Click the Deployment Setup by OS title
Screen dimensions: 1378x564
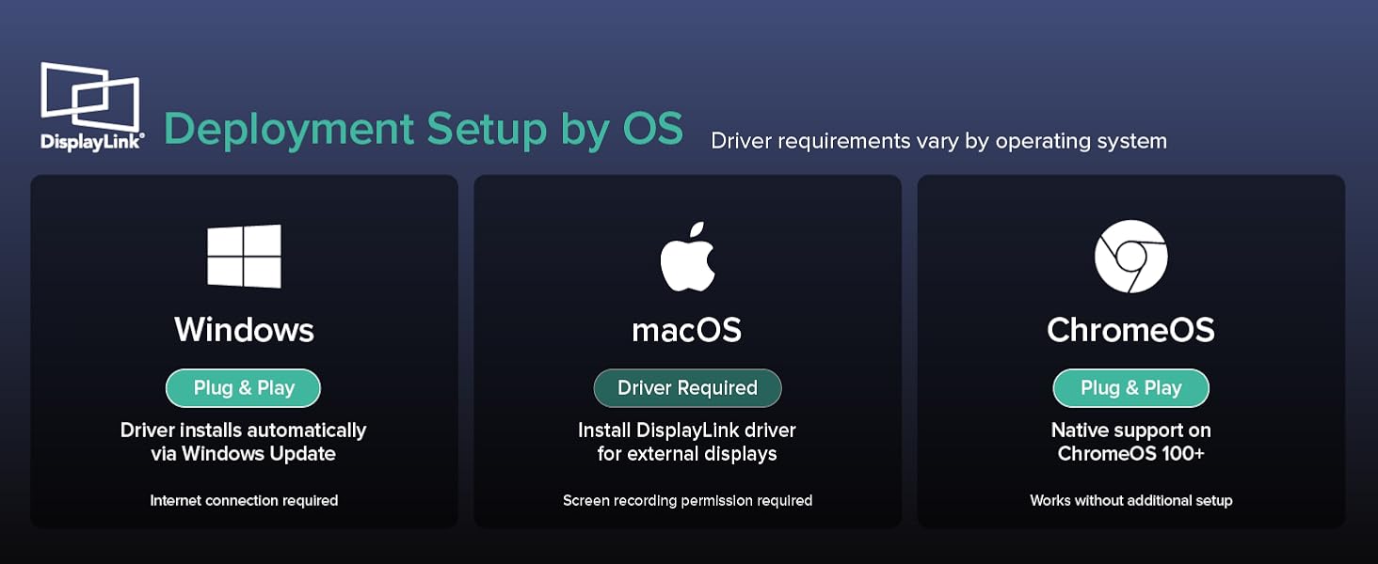[x=424, y=130]
